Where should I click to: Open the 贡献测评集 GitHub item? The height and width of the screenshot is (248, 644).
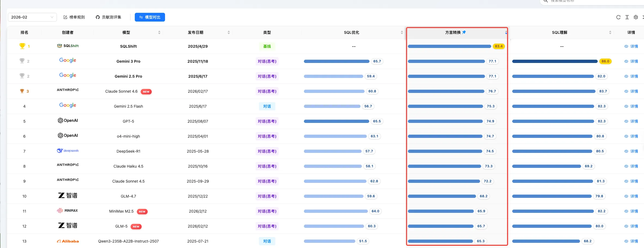click(108, 17)
